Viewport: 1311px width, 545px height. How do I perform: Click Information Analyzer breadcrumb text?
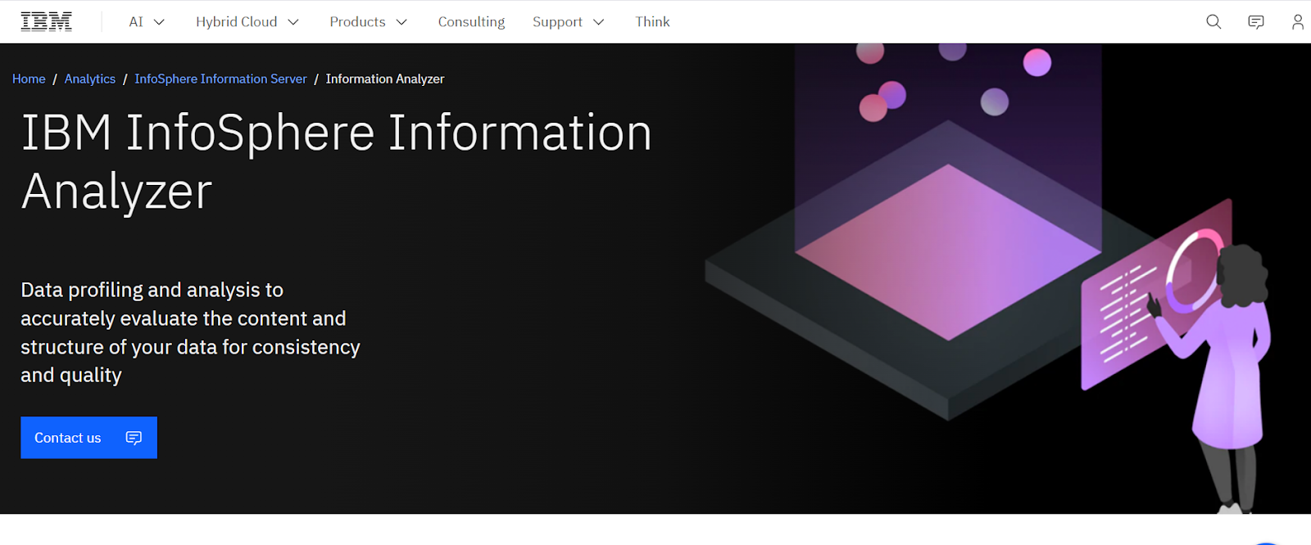pyautogui.click(x=385, y=79)
